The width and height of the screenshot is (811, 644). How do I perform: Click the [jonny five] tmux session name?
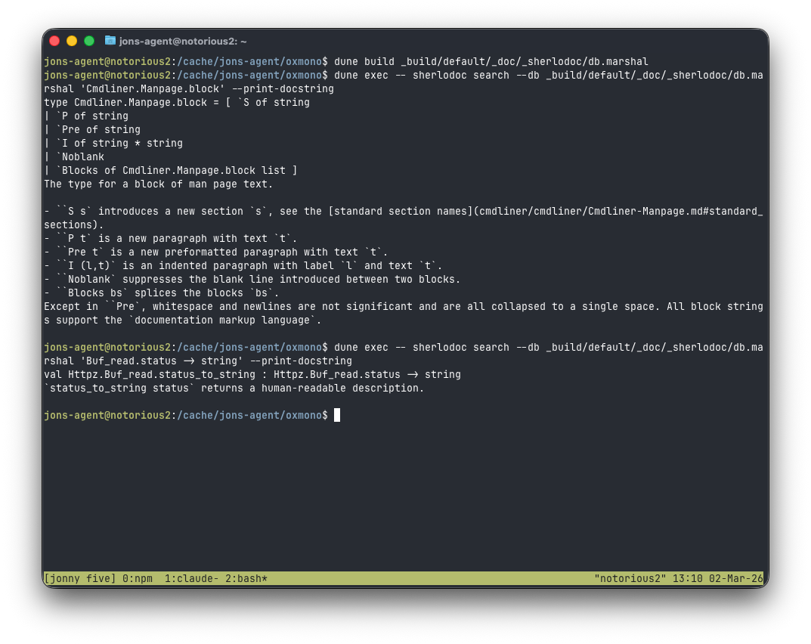[80, 579]
